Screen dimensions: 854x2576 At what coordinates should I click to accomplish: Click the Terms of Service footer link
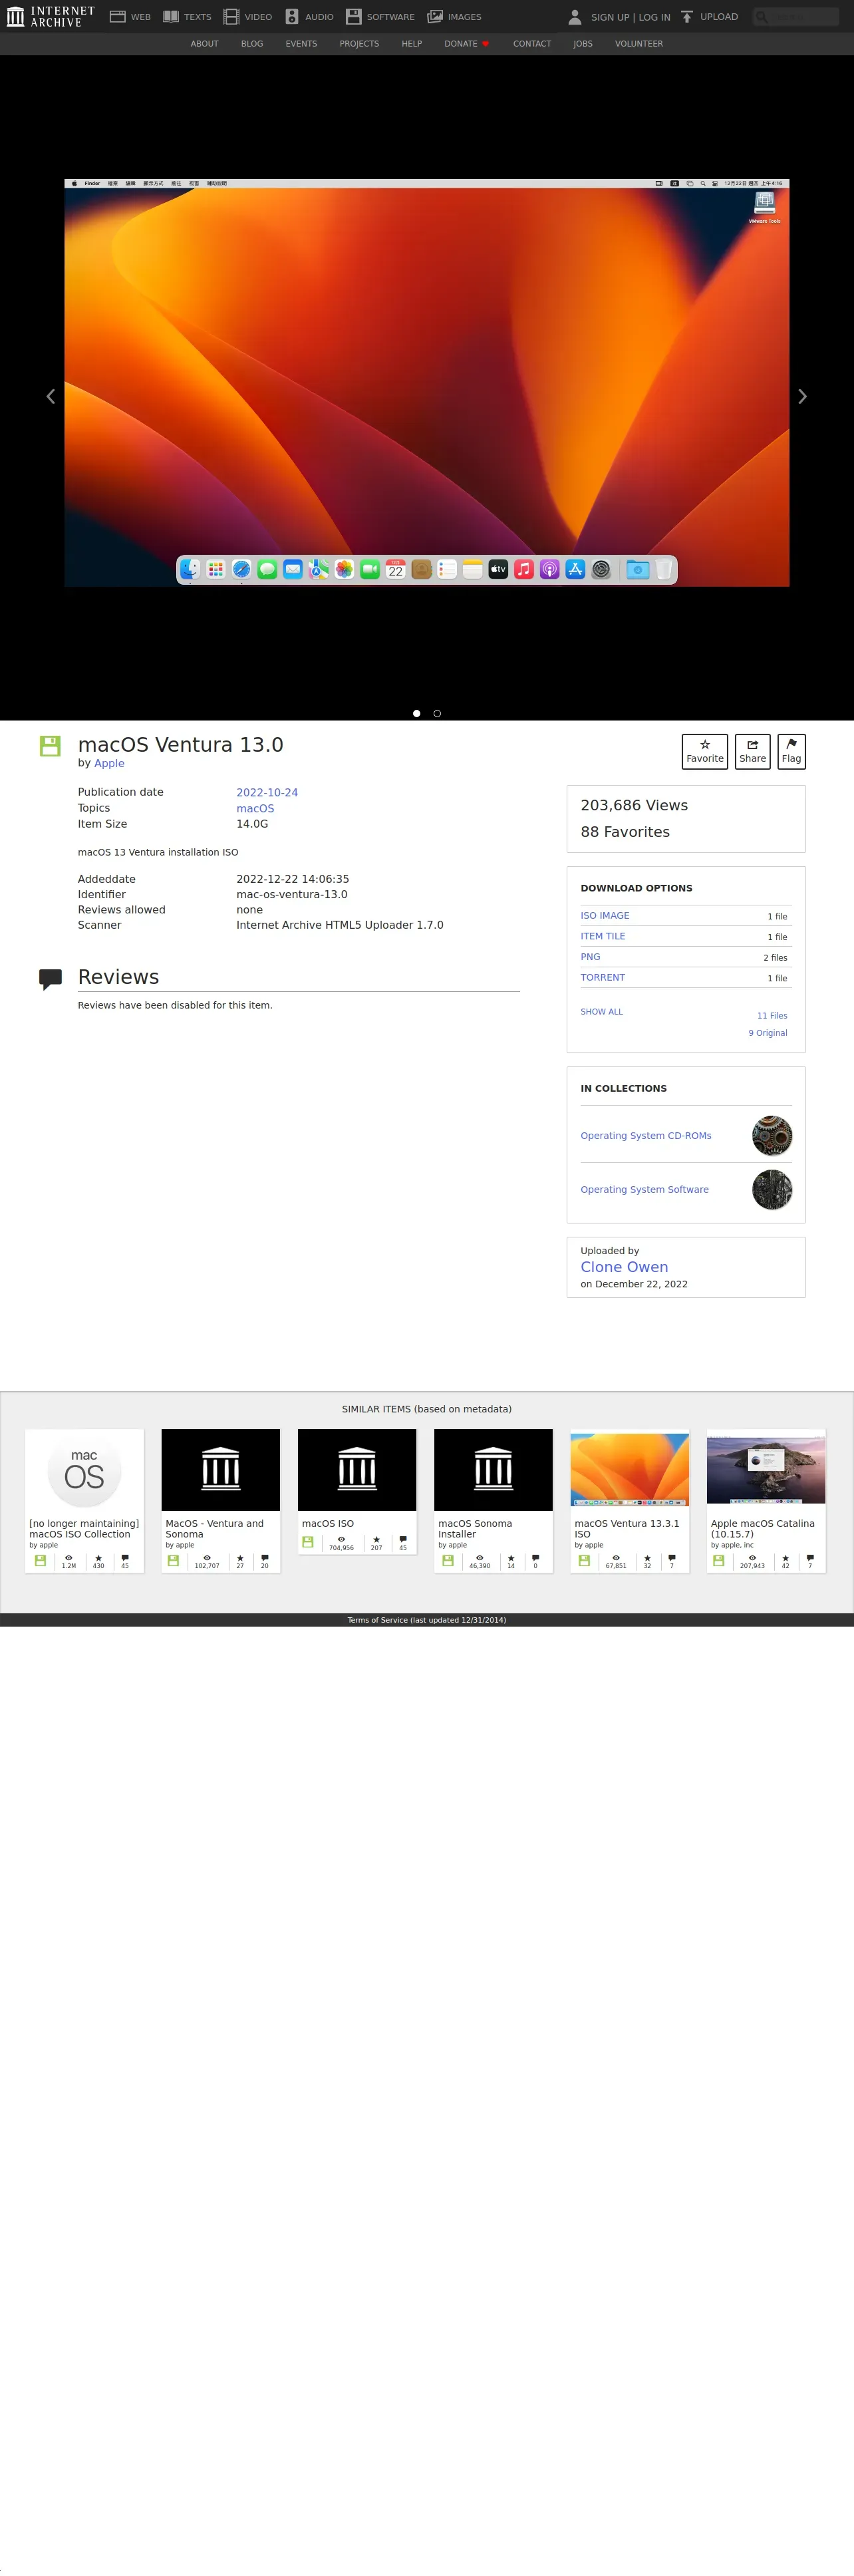(427, 1620)
